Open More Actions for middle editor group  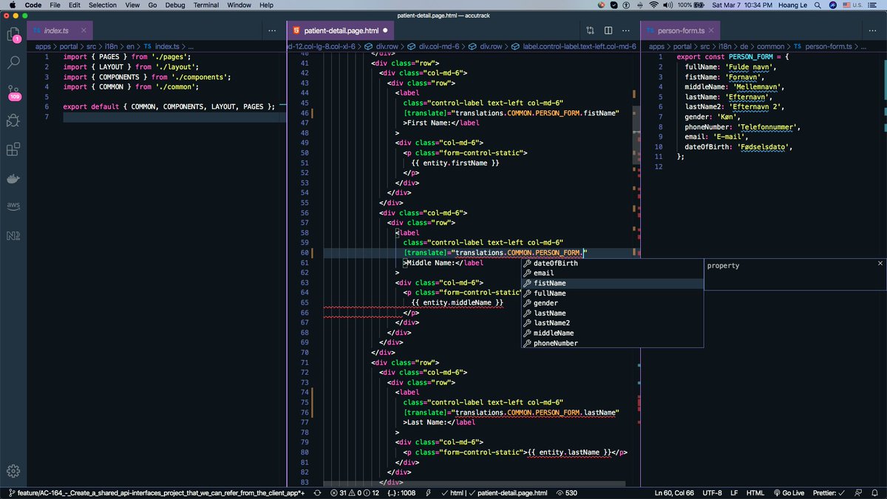(627, 30)
